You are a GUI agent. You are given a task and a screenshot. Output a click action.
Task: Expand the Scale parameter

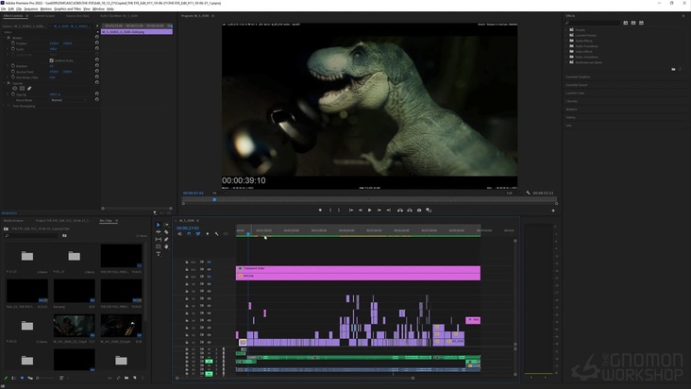(8, 49)
